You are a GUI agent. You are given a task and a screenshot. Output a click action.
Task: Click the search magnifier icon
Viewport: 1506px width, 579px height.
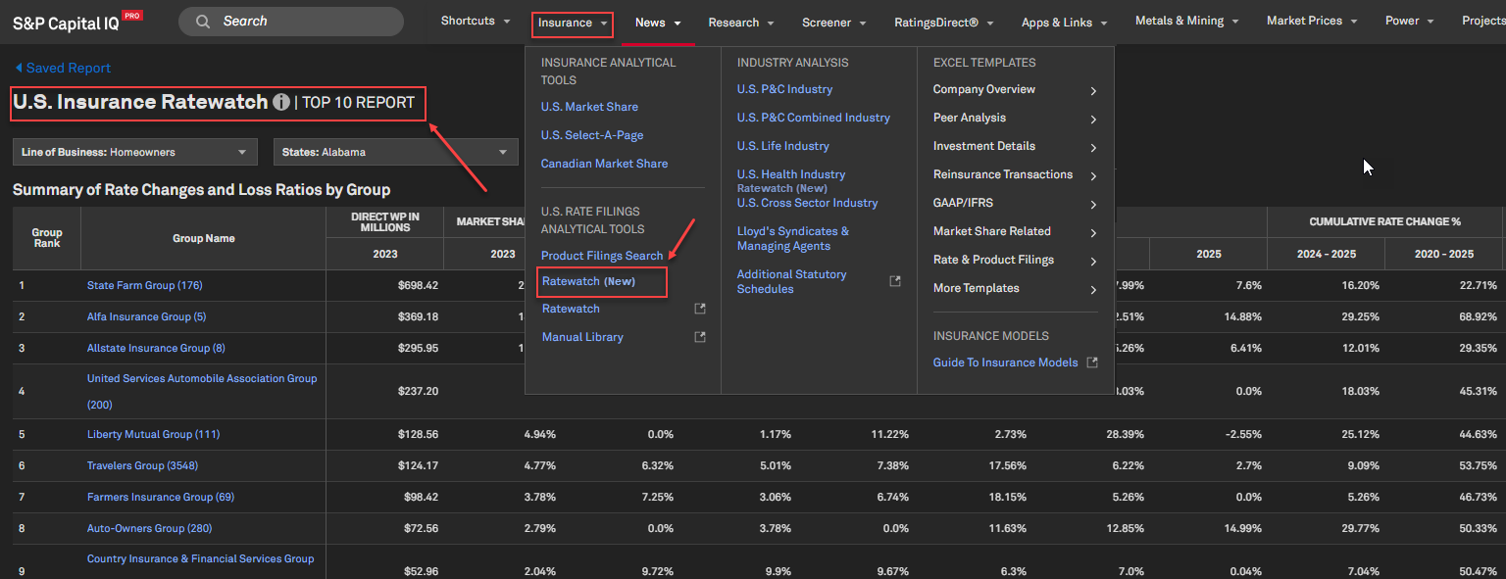[x=203, y=22]
